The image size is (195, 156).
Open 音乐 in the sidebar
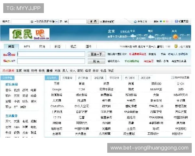[x=8, y=90]
